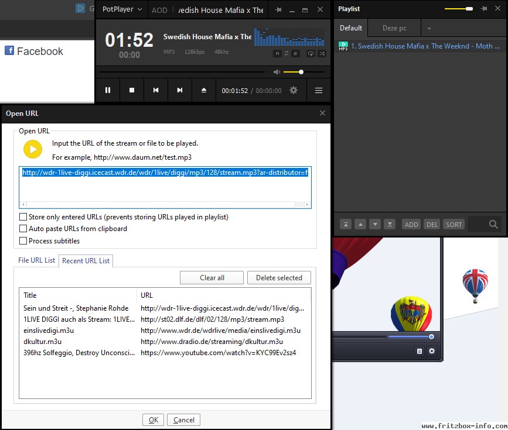Click the playlist SORT button

click(454, 224)
